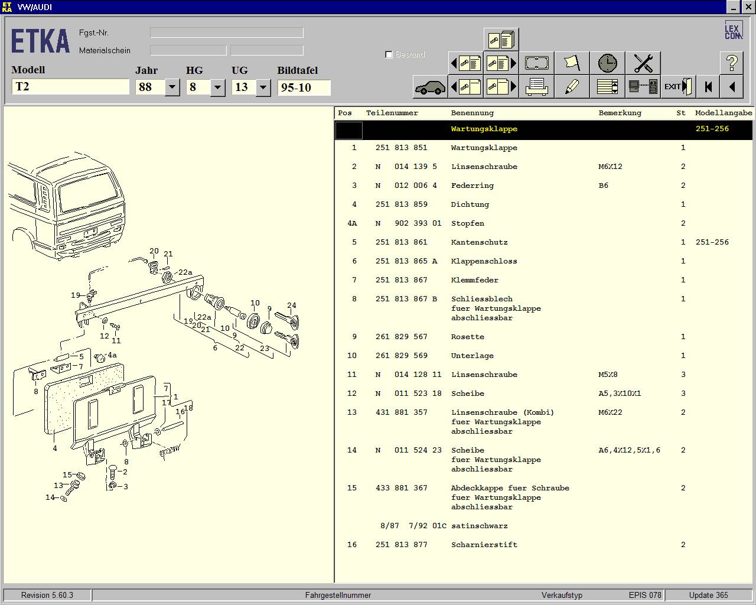The width and height of the screenshot is (756, 605).
Task: Select the satinschwarz line
Action: (544, 526)
